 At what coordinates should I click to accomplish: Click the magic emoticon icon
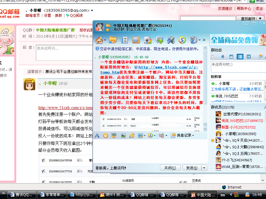pyautogui.click(x=114, y=136)
